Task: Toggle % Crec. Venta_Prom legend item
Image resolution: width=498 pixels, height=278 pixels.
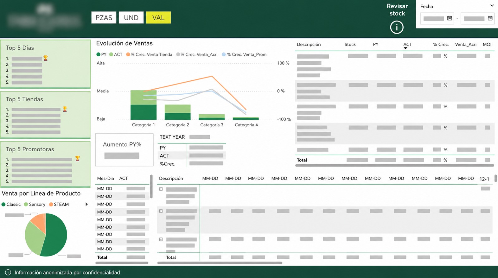Action: click(244, 54)
